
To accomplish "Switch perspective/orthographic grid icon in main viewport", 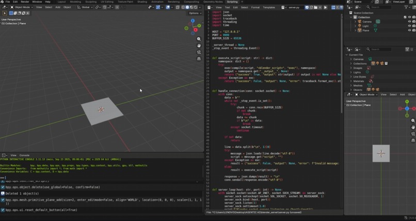I will point(199,59).
